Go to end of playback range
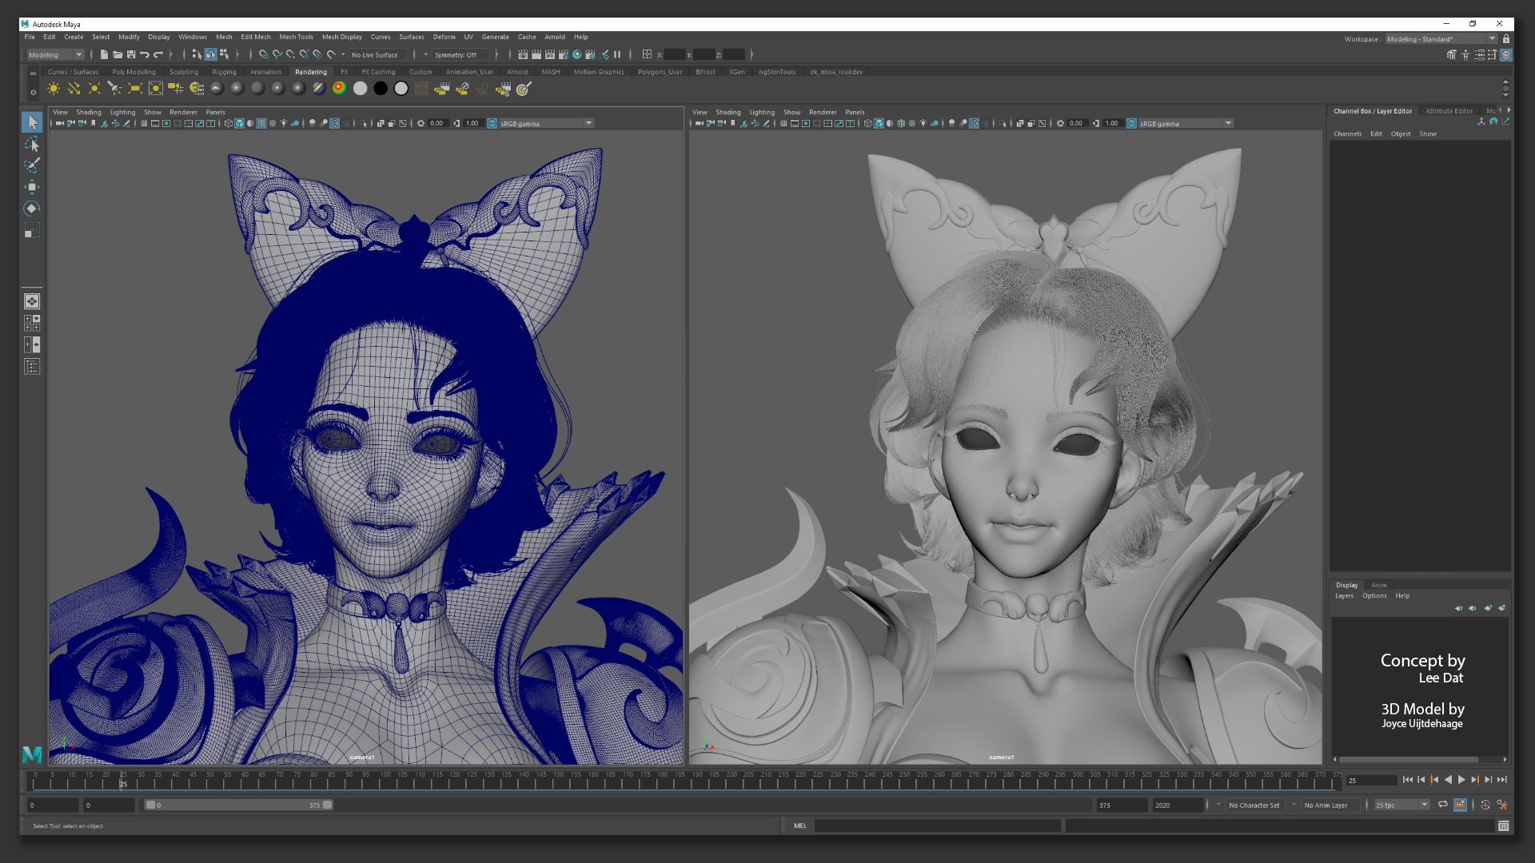The height and width of the screenshot is (863, 1535). click(x=1501, y=780)
